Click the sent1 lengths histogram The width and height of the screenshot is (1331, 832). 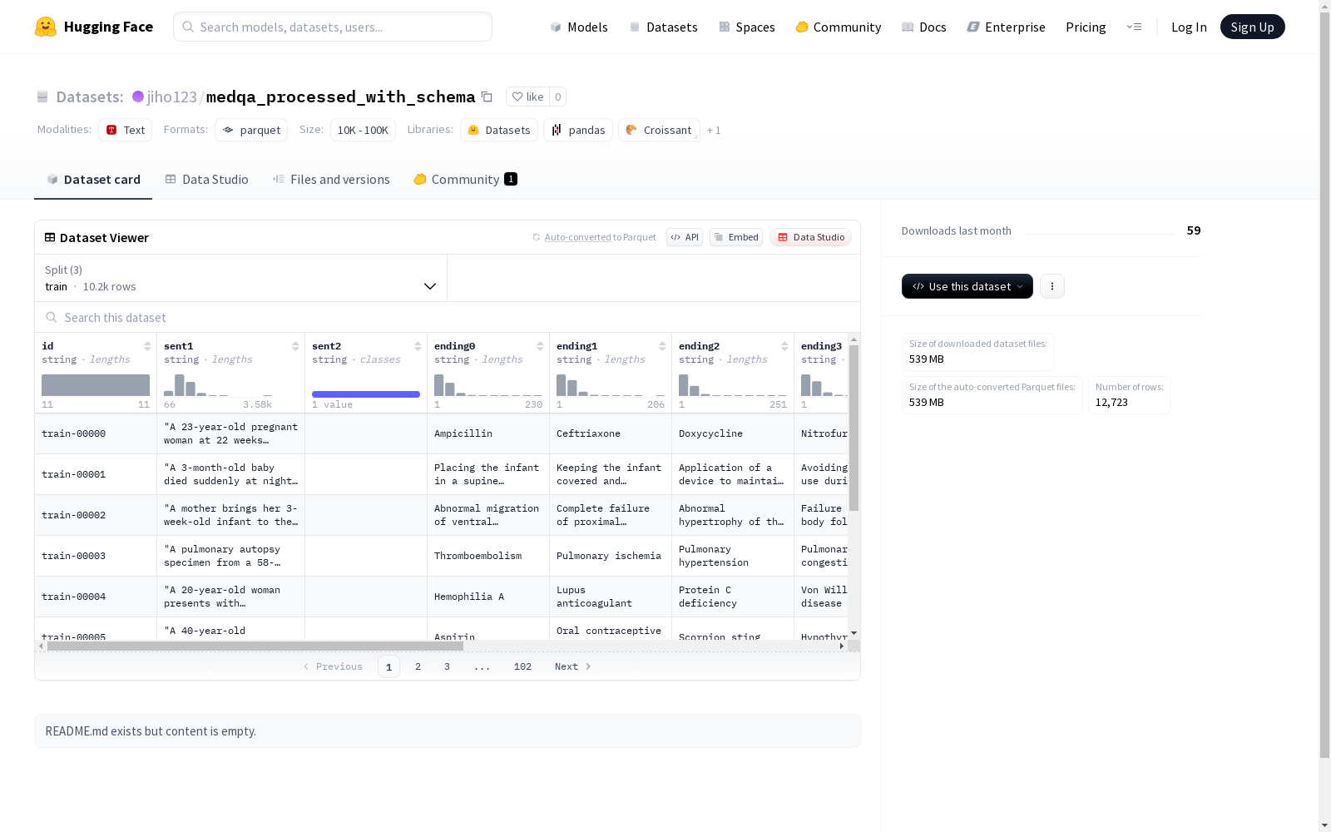point(218,385)
